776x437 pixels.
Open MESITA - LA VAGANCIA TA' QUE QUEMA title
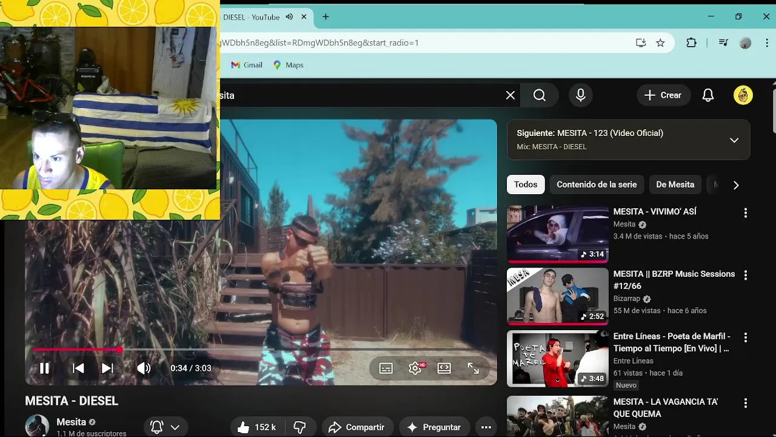[x=666, y=408]
